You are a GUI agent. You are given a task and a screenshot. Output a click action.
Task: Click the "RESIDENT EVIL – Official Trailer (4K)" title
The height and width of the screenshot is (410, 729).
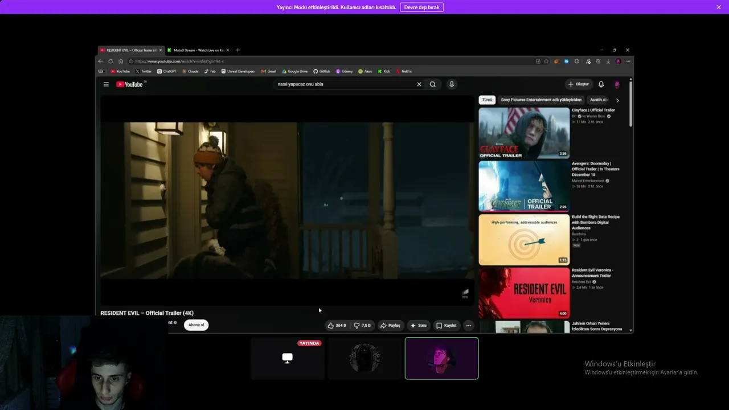[x=147, y=313]
